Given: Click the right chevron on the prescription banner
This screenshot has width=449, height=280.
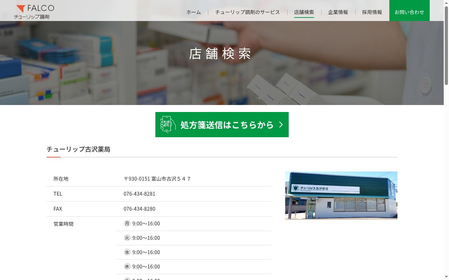Looking at the screenshot, I should [x=281, y=125].
